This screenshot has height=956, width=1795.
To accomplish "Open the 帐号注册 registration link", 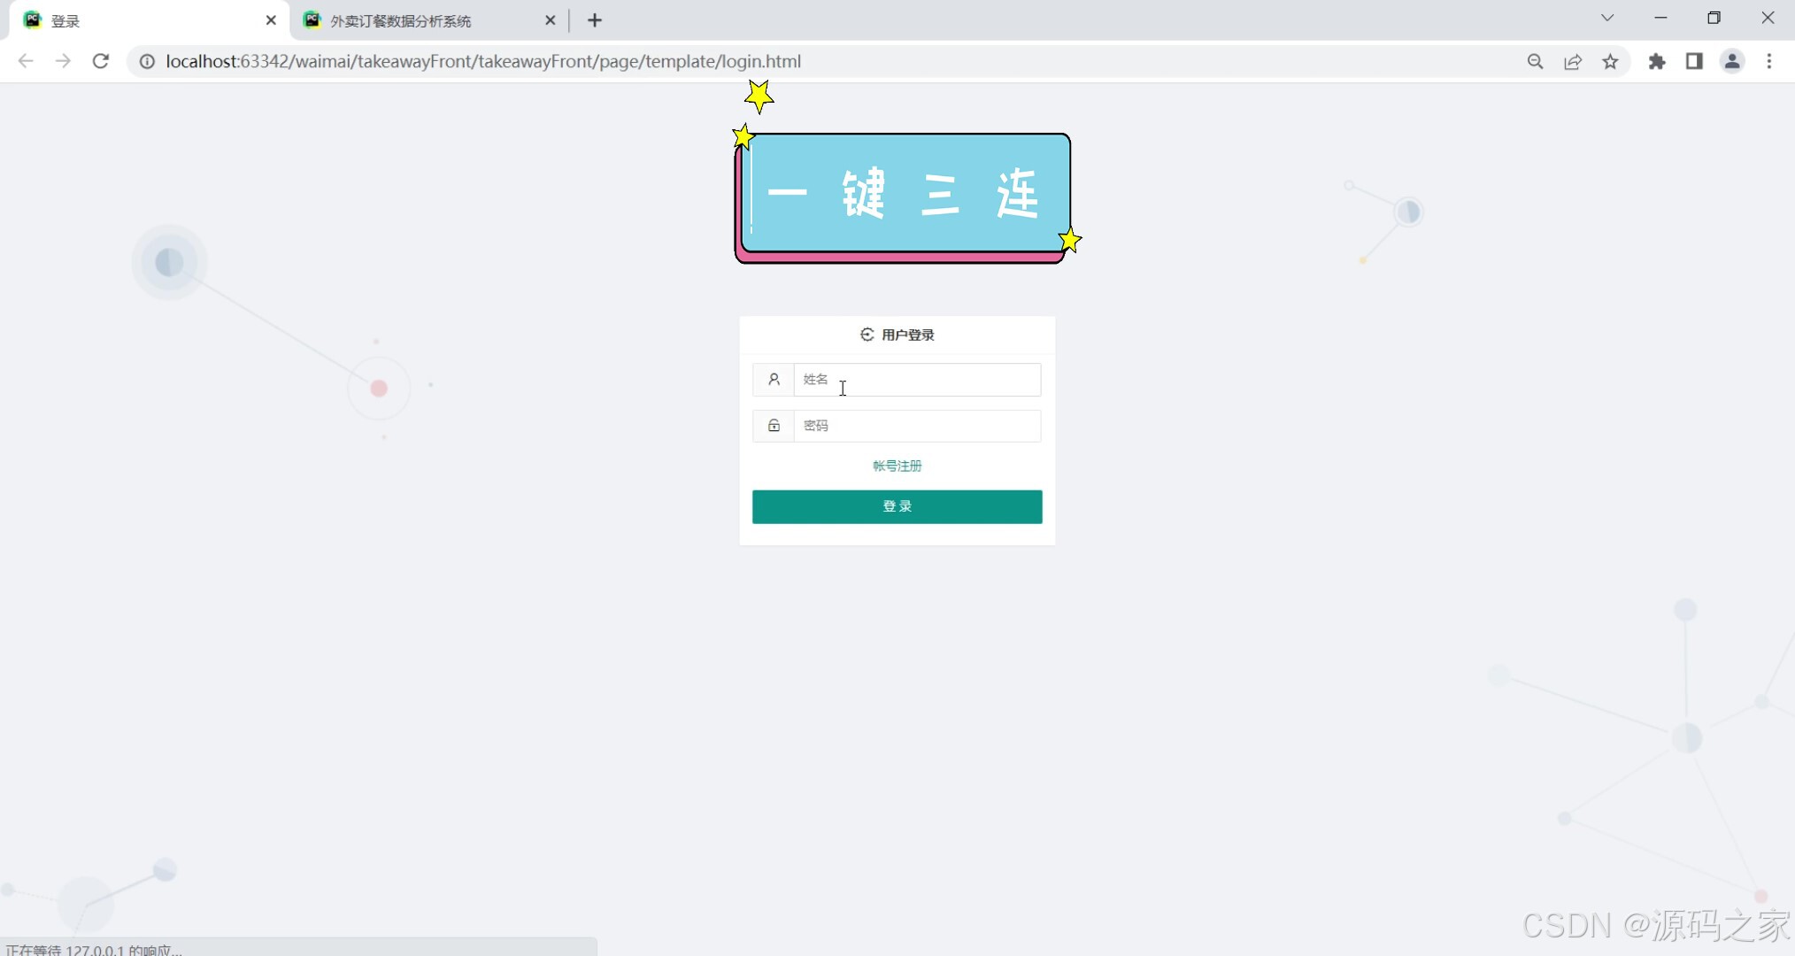I will [897, 465].
